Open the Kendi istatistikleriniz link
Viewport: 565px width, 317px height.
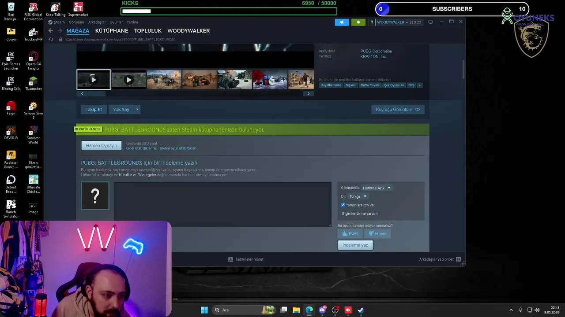click(141, 148)
